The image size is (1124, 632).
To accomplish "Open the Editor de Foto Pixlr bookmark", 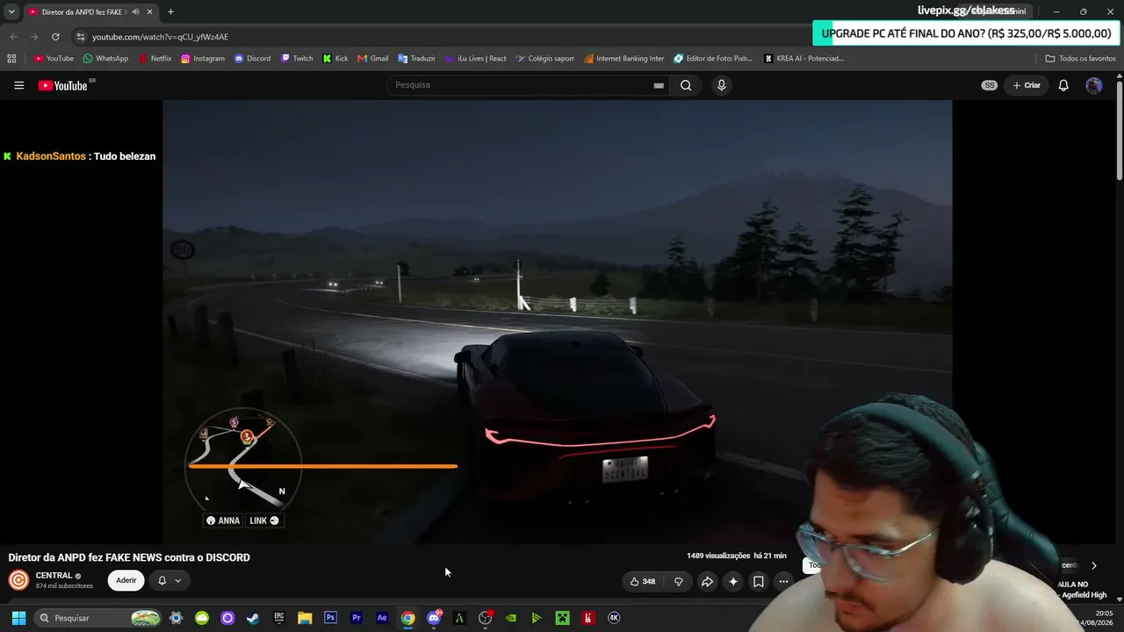I will 713,59.
